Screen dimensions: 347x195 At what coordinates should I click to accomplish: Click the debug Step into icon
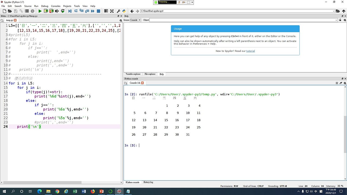click(81, 11)
